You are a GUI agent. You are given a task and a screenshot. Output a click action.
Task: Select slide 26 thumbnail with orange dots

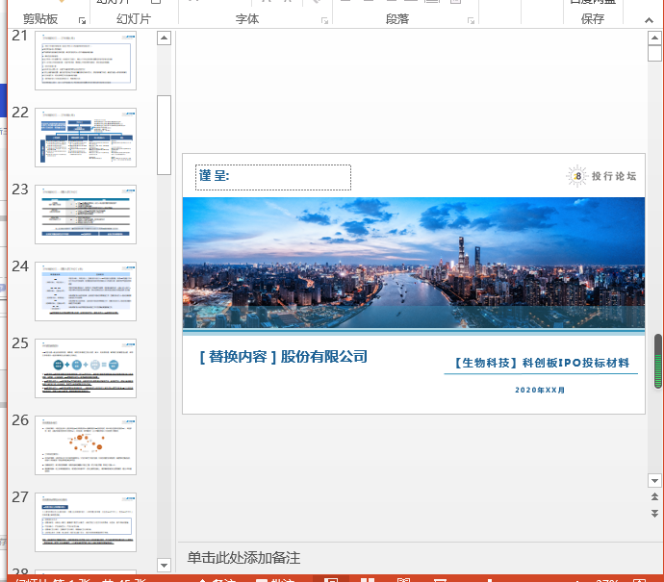[x=86, y=445]
